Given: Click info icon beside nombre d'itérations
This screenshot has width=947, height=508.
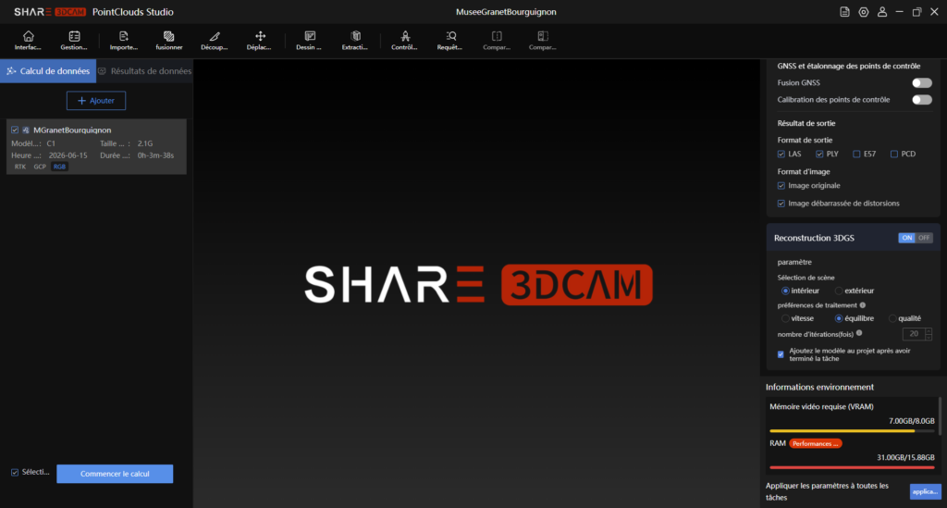Looking at the screenshot, I should tap(859, 333).
